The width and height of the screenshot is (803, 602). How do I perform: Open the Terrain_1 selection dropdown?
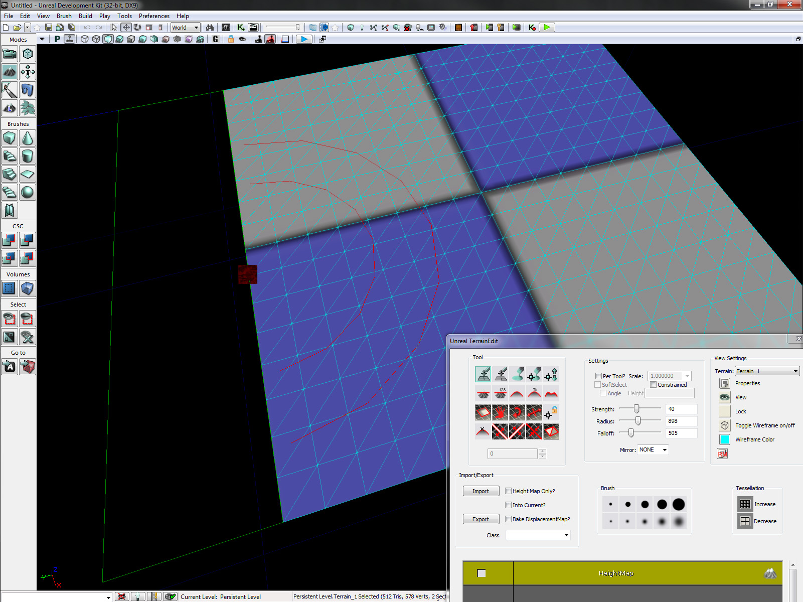pyautogui.click(x=767, y=371)
